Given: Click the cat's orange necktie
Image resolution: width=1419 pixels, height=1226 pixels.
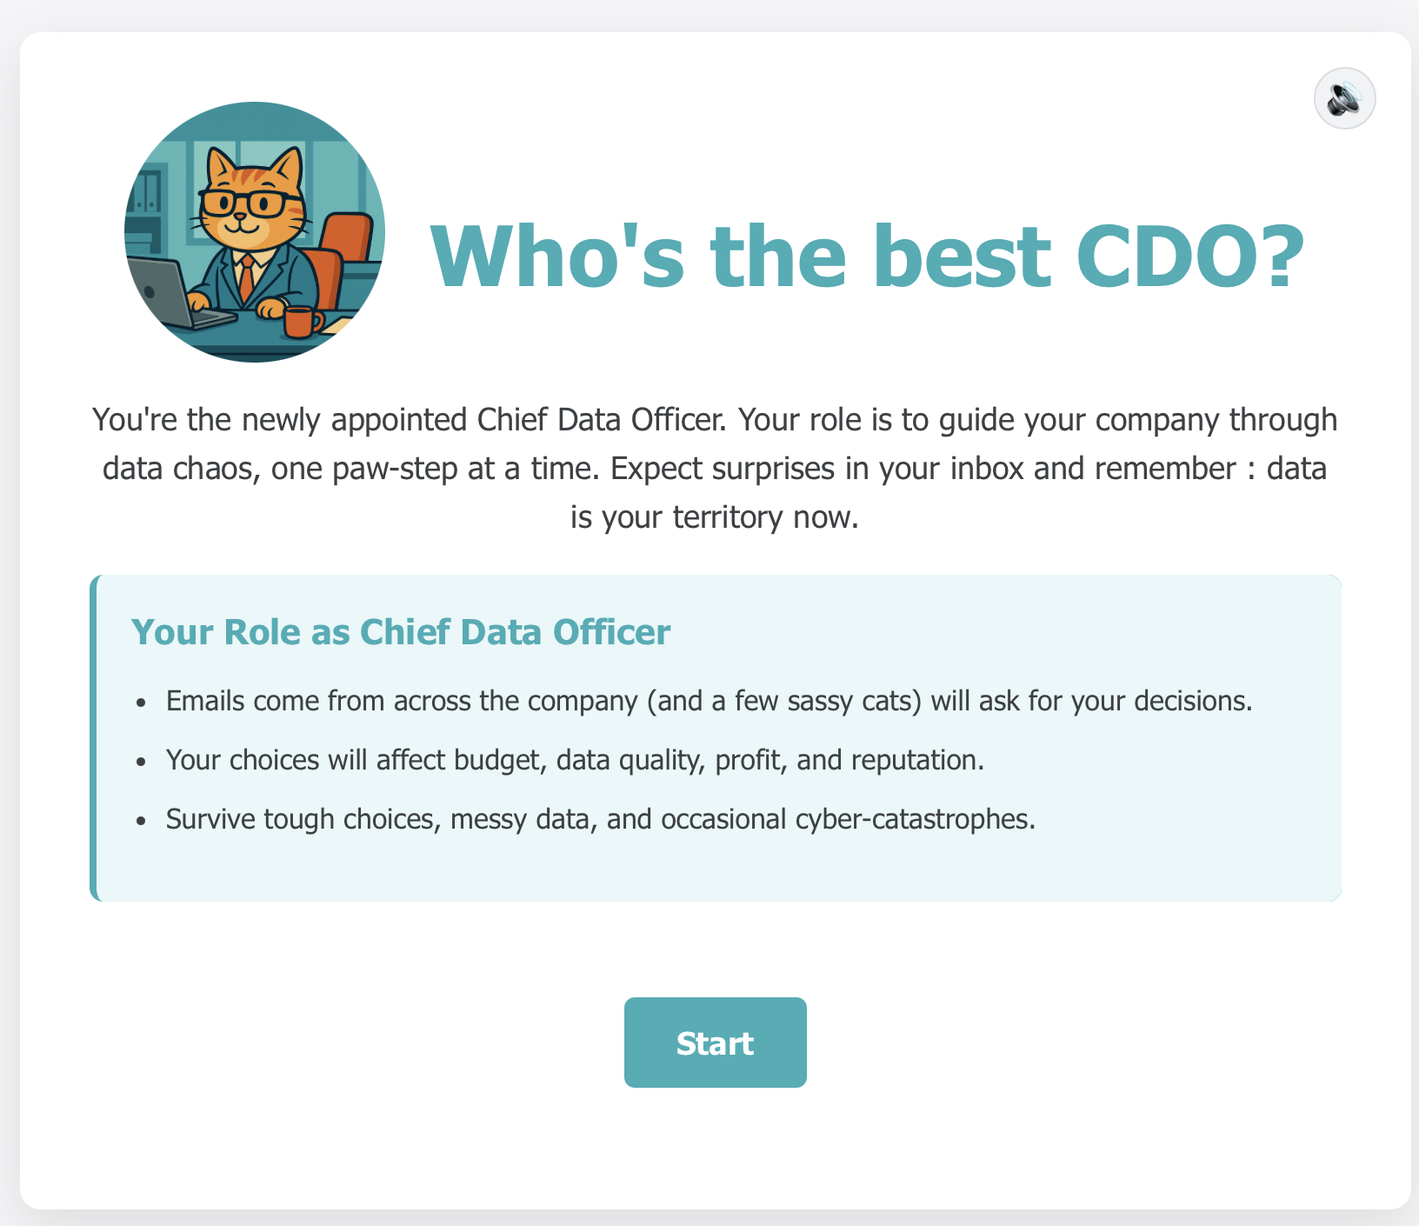Looking at the screenshot, I should pos(247,277).
